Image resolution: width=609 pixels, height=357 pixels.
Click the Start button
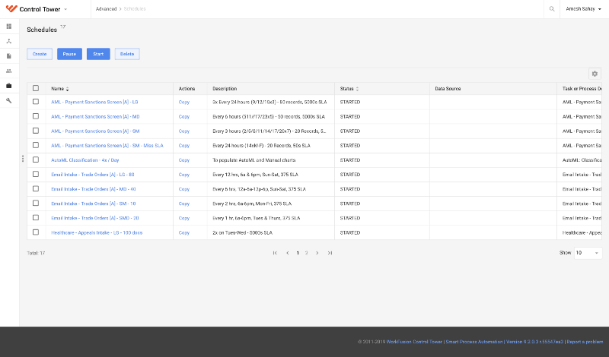98,54
